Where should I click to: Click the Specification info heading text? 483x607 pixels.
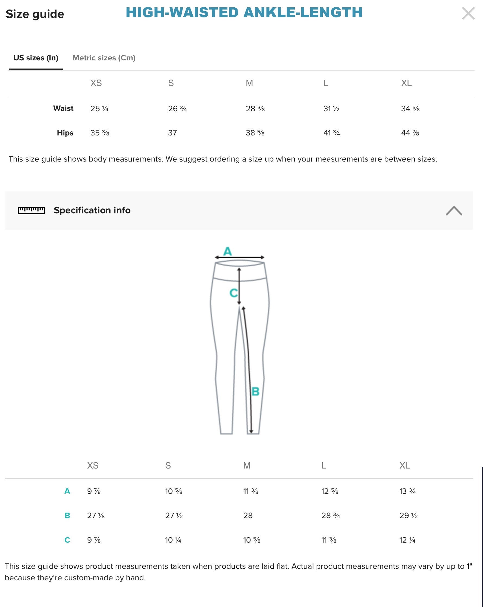(92, 210)
